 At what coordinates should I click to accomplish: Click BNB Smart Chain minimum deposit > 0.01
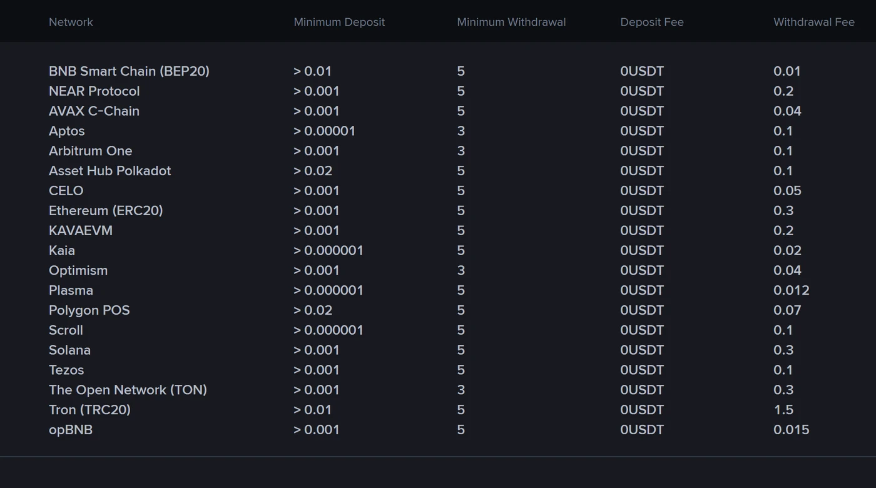312,71
